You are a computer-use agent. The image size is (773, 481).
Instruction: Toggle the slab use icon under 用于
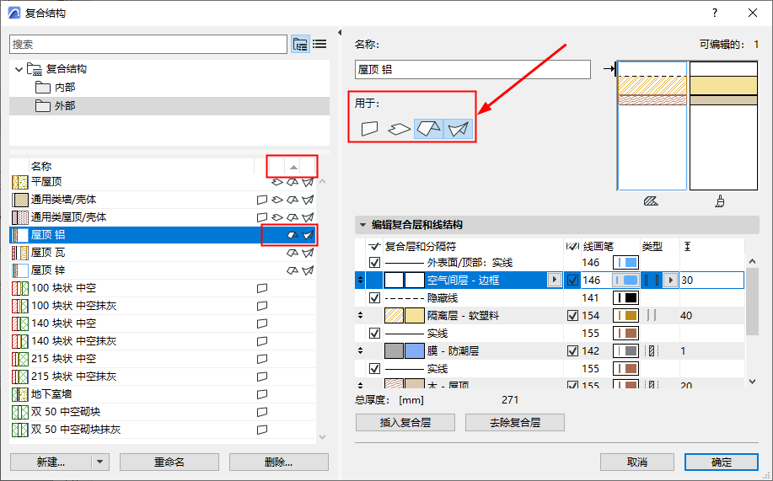click(x=400, y=129)
